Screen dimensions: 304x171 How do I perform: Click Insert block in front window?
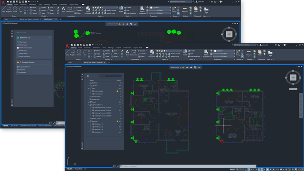(185, 52)
